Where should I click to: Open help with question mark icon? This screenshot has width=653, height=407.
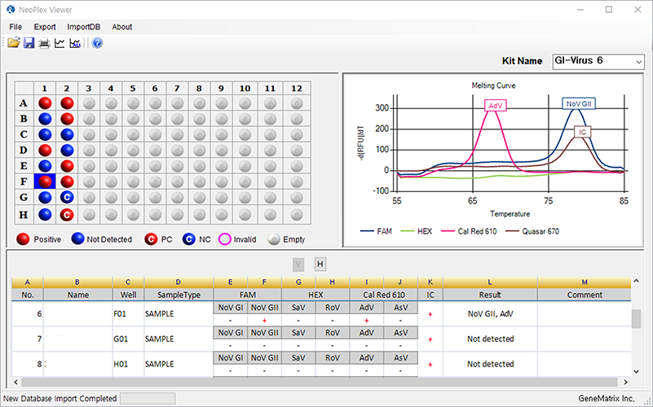(97, 43)
